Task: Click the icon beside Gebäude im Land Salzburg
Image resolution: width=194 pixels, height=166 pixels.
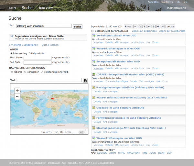Action: click(94, 107)
